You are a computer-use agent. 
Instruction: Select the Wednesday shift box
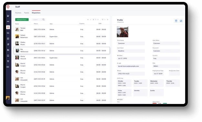[156, 83]
